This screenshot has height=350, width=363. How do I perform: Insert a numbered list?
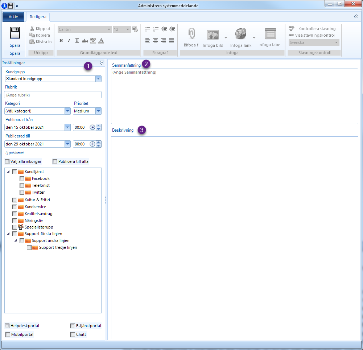156,29
